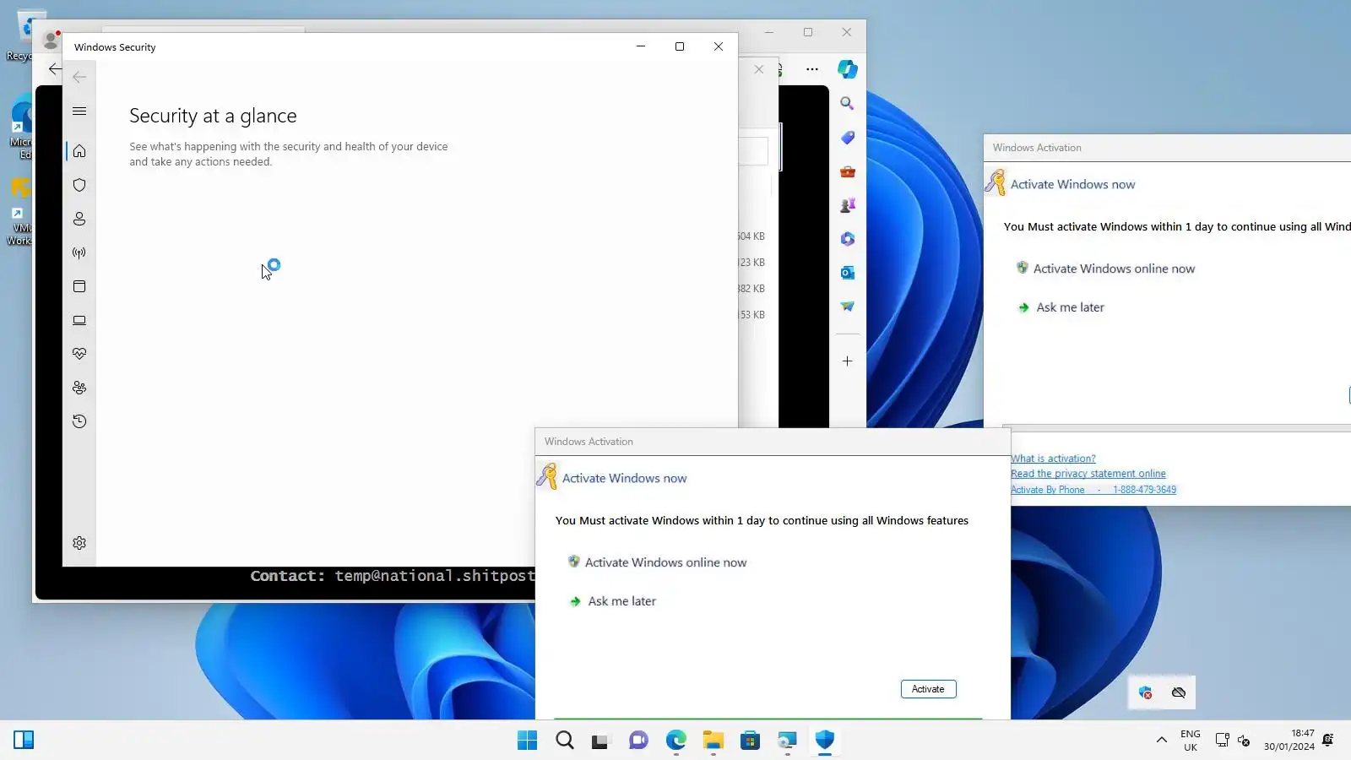Screen dimensions: 1351x760
Task: Click the Security at a glance heading
Action: 213,116
